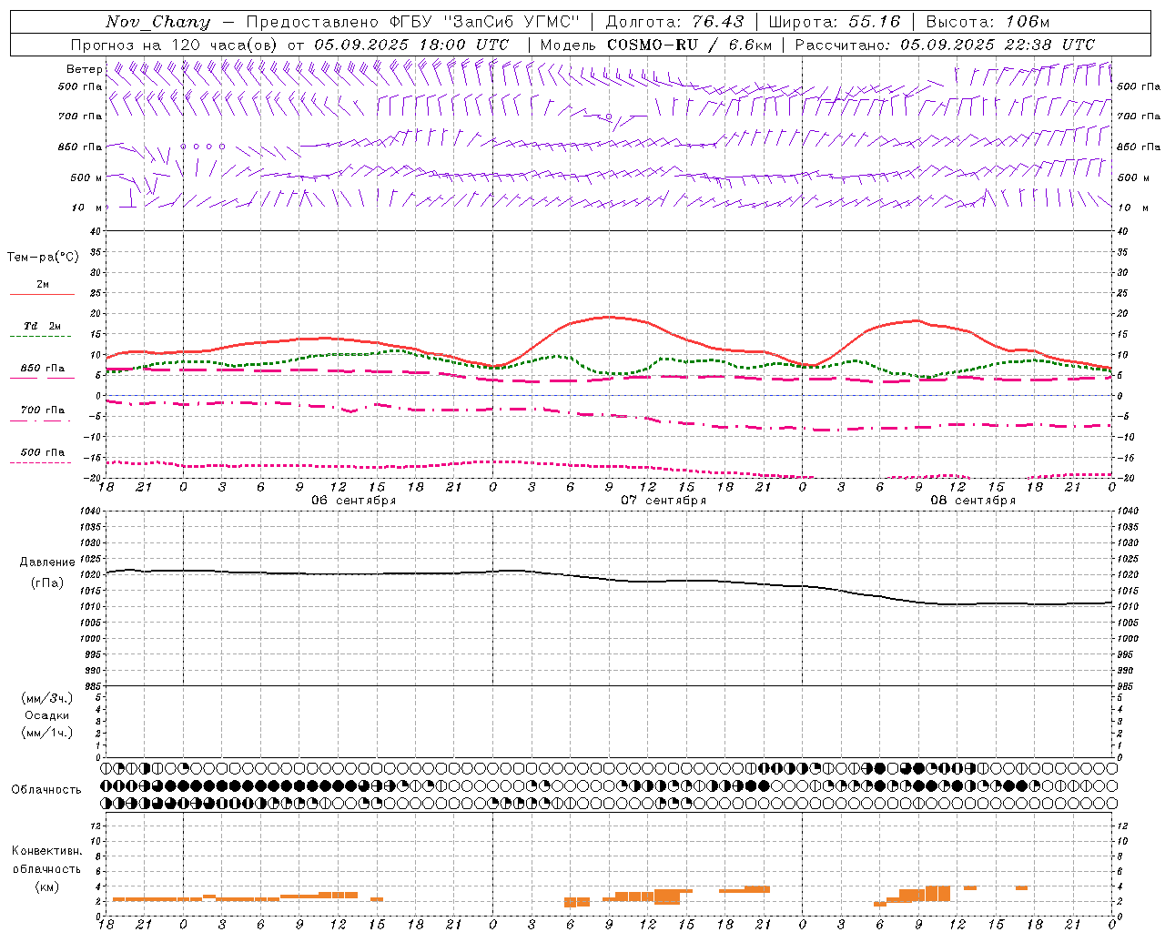The image size is (1165, 932).
Task: Click the 'Широта: 55.16' latitude value
Action: [x=835, y=22]
